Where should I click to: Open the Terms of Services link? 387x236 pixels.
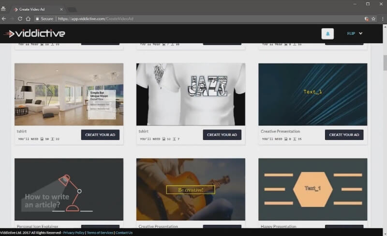tap(100, 233)
